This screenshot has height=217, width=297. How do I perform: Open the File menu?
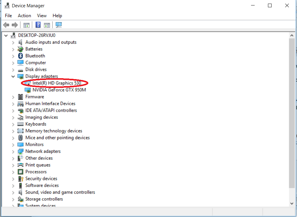tap(8, 16)
